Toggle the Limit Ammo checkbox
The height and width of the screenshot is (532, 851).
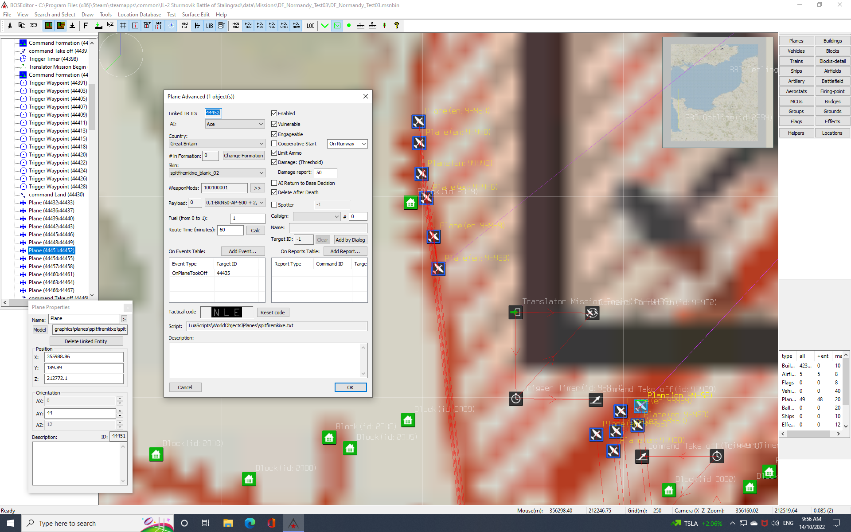click(274, 153)
